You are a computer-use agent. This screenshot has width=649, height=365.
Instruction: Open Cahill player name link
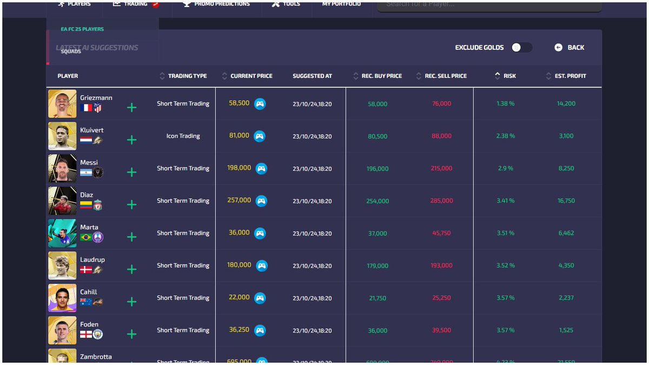click(89, 292)
